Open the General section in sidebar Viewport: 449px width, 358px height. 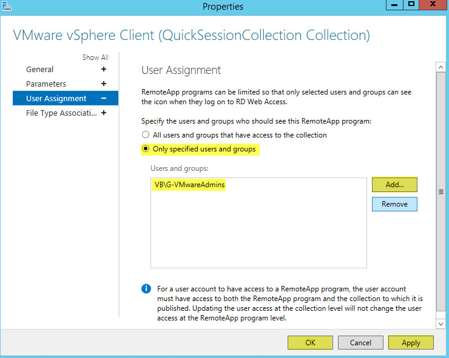[x=40, y=70]
